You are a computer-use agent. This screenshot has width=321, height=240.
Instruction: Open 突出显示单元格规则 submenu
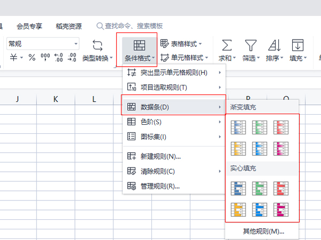tap(173, 73)
